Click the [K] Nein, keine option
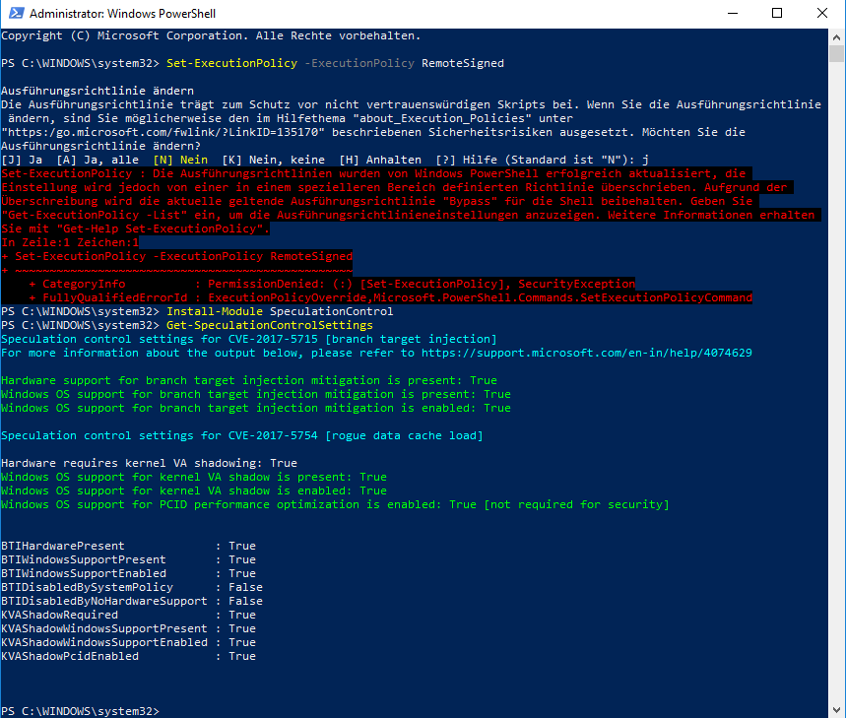 coord(274,160)
